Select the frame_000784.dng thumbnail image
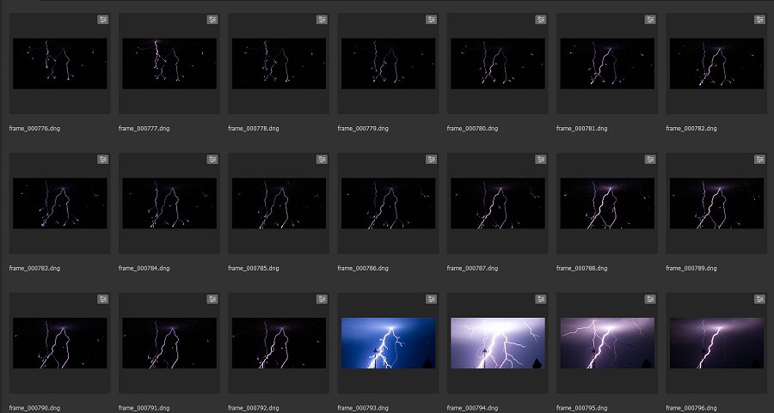 [x=169, y=203]
